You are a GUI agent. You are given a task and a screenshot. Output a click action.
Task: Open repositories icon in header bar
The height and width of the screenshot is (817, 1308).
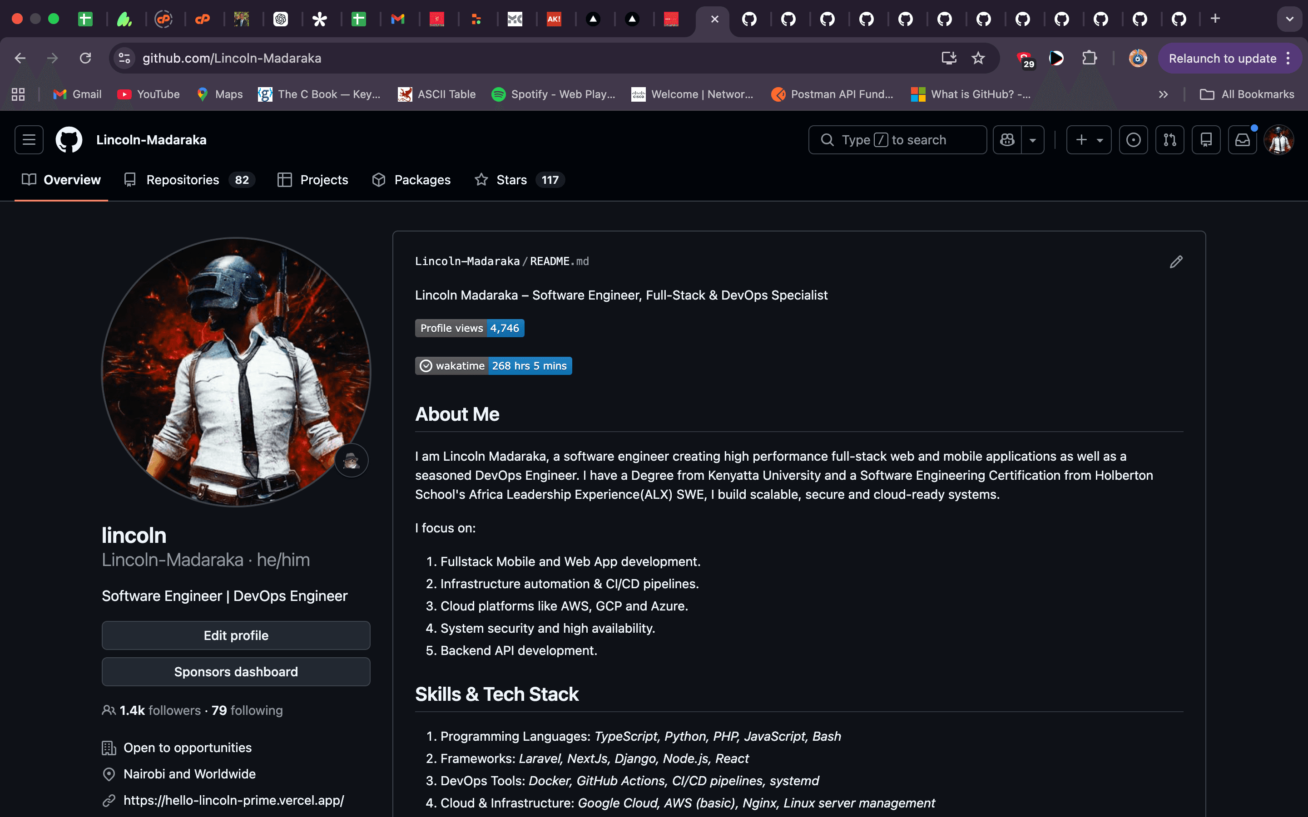[x=1206, y=140]
